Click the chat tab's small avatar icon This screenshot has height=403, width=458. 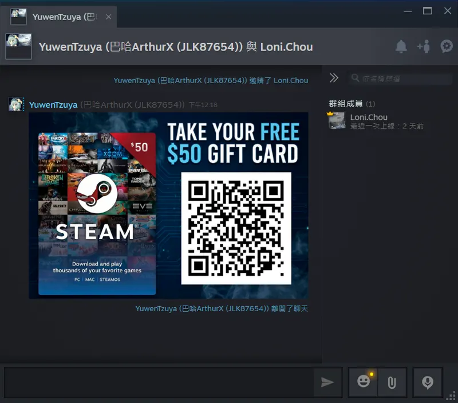(18, 17)
